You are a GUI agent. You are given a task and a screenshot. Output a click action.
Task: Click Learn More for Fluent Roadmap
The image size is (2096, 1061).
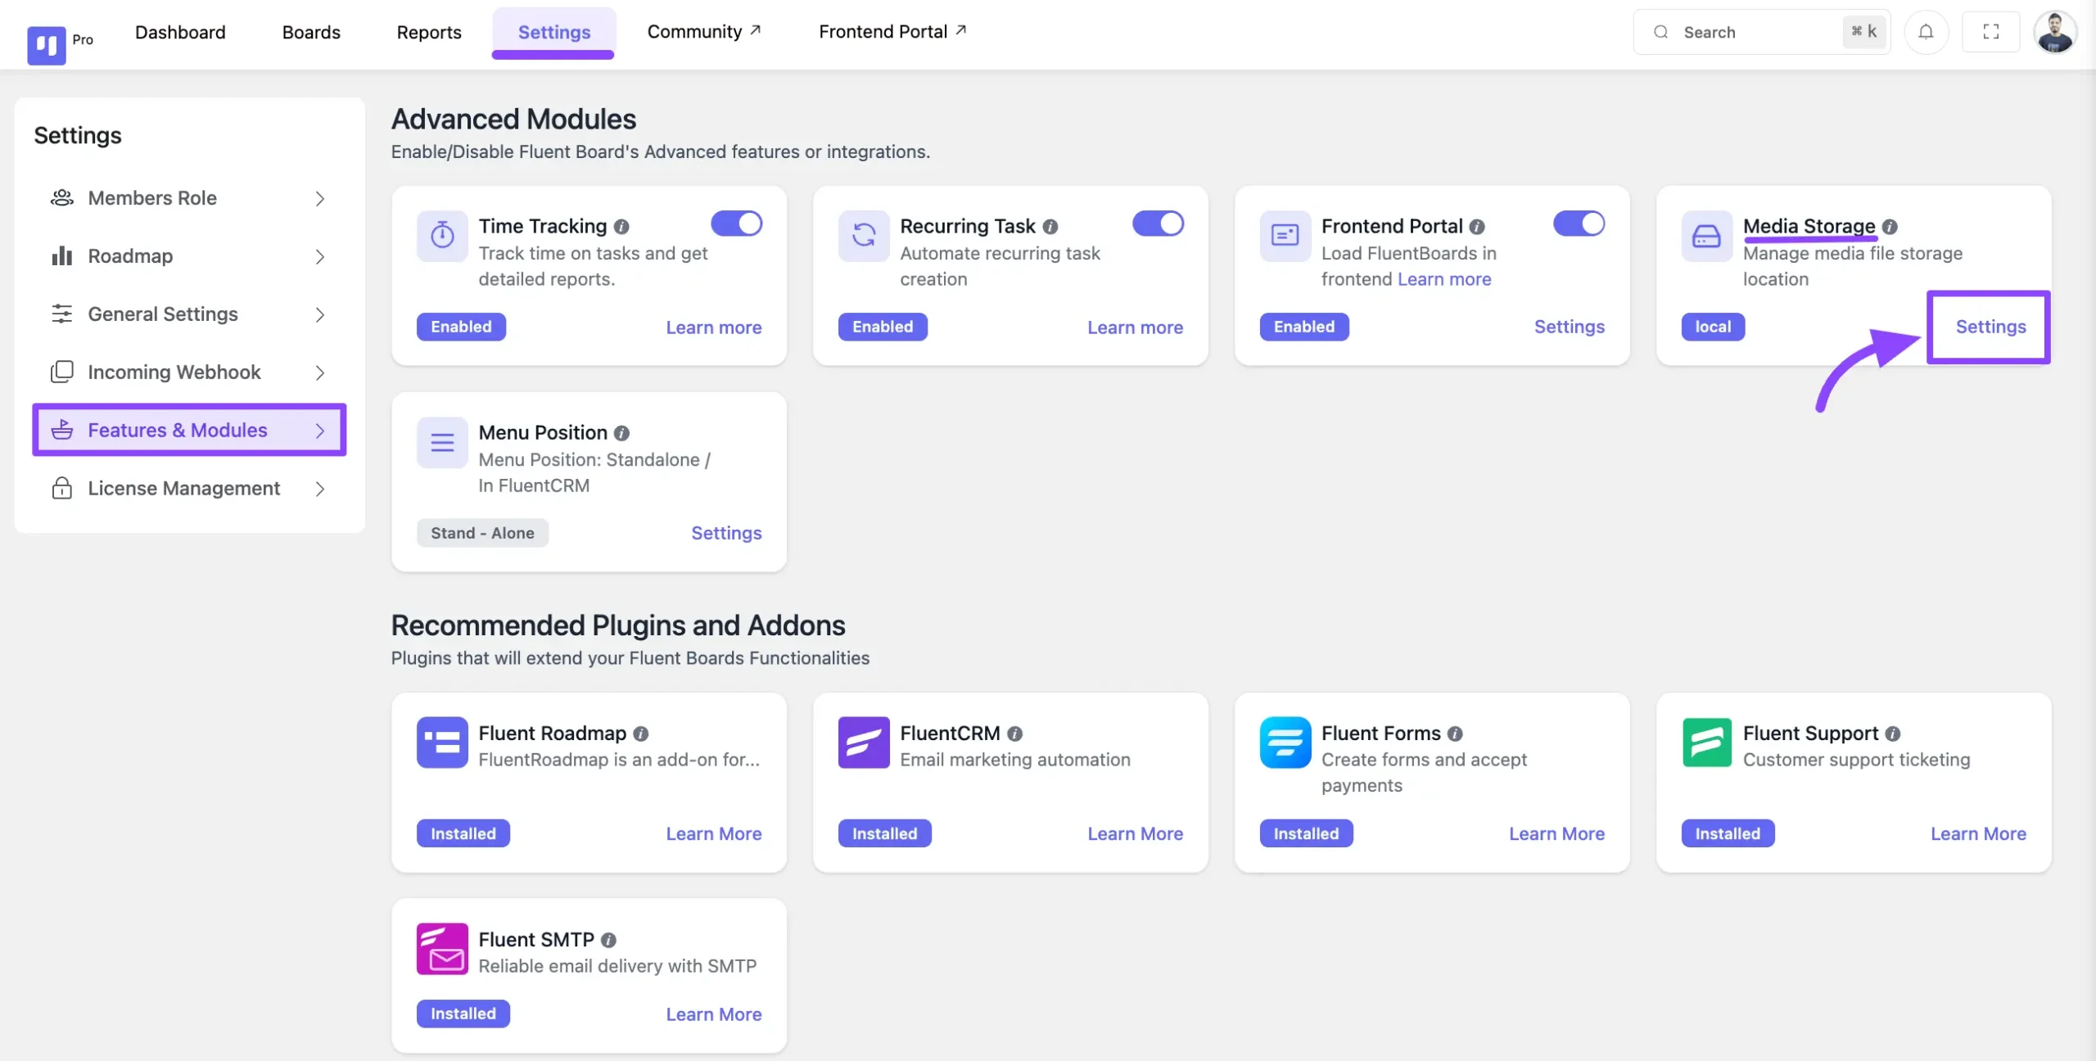point(714,833)
